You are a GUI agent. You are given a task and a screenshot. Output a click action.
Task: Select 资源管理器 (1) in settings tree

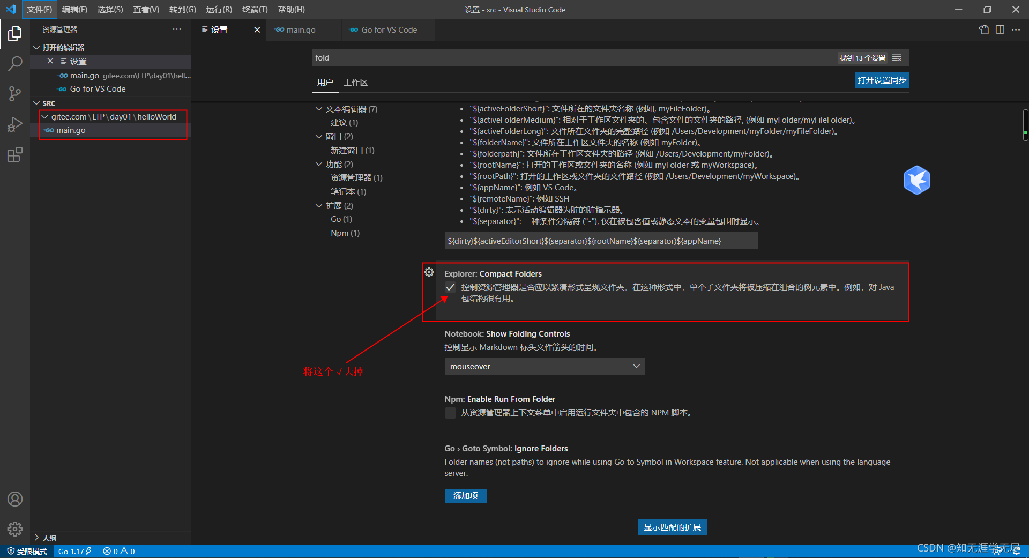click(356, 178)
